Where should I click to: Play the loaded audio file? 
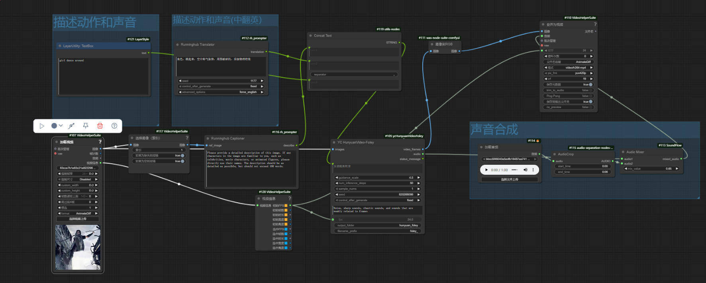pyautogui.click(x=486, y=170)
